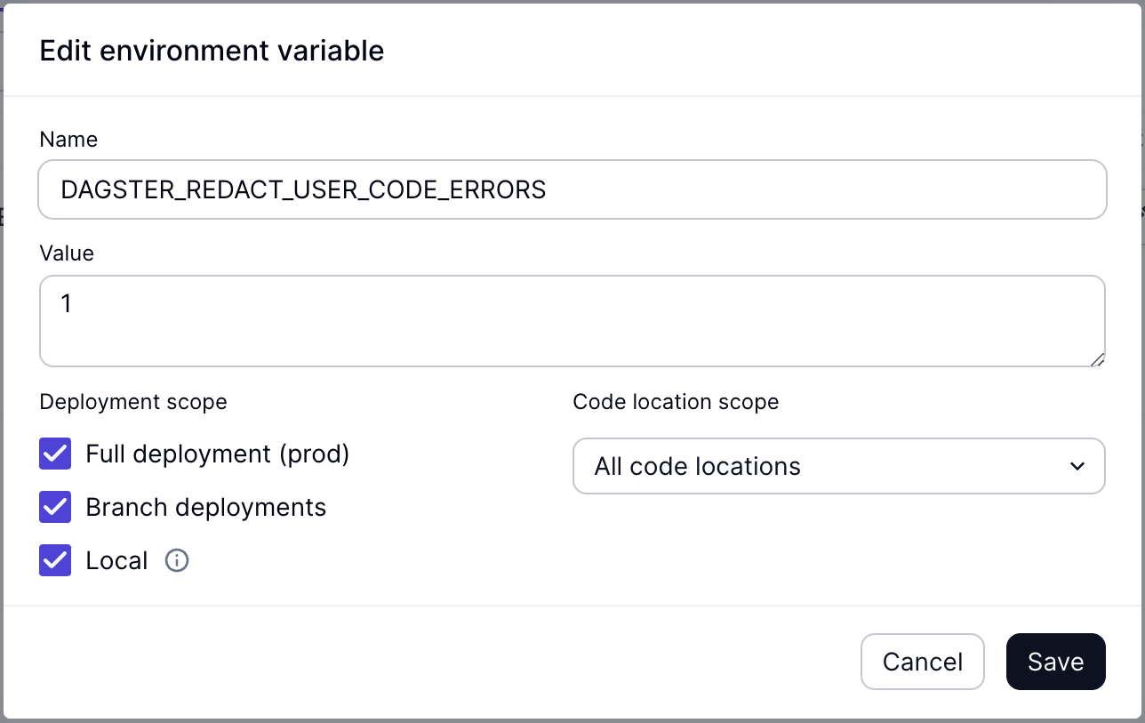
Task: Click the Local checkbox label text
Action: (116, 560)
